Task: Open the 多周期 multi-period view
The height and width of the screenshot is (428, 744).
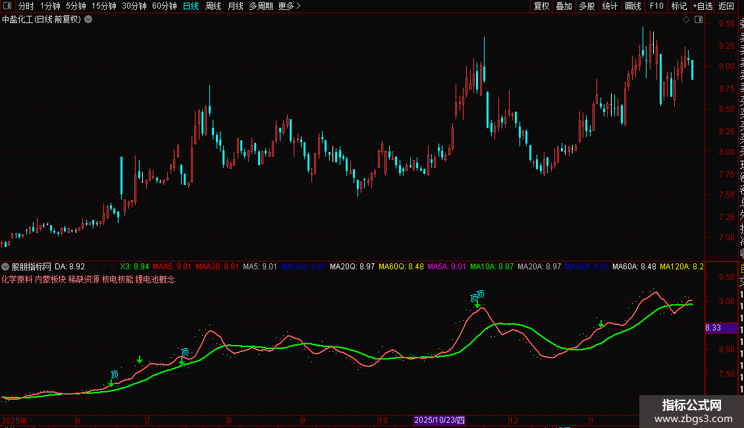Action: [261, 6]
